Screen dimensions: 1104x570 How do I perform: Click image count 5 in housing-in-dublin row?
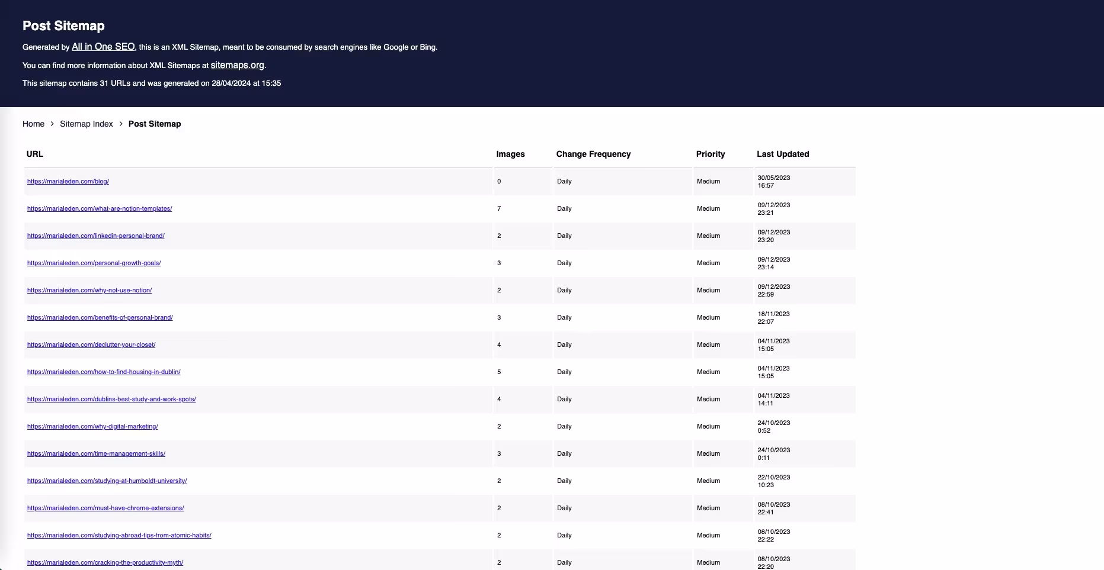point(499,372)
